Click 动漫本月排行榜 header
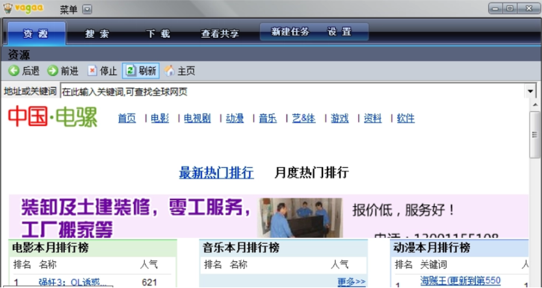The image size is (542, 288). pos(432,248)
